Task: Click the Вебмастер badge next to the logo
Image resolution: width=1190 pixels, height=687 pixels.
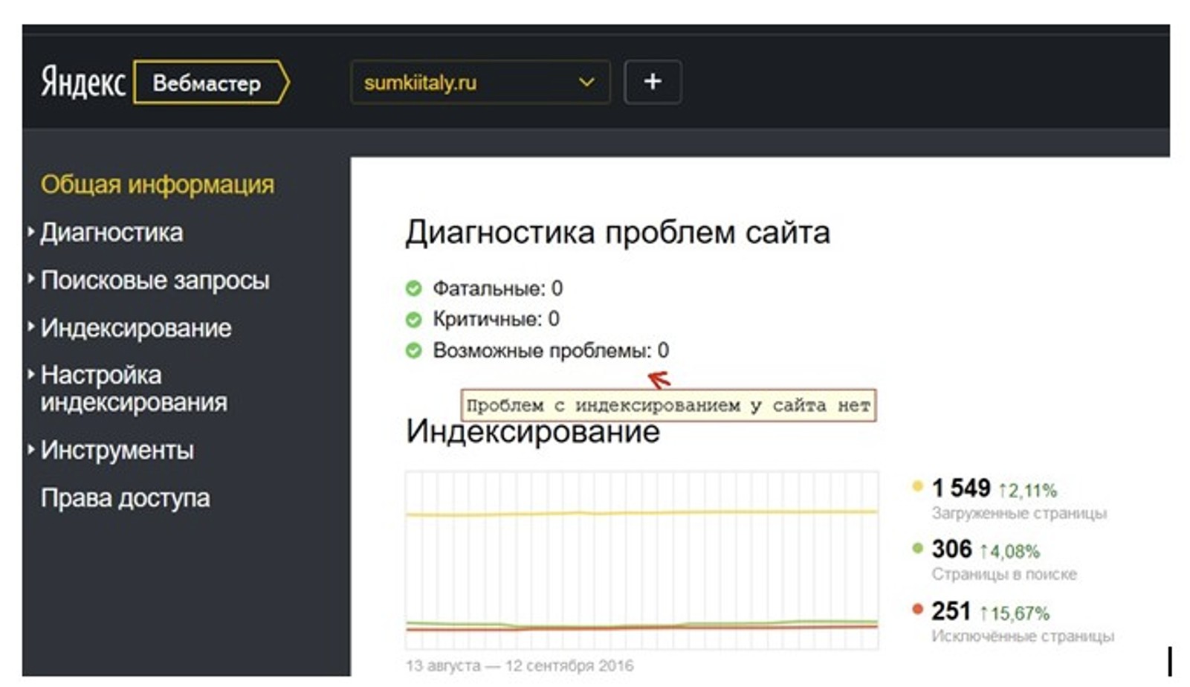Action: [x=210, y=83]
